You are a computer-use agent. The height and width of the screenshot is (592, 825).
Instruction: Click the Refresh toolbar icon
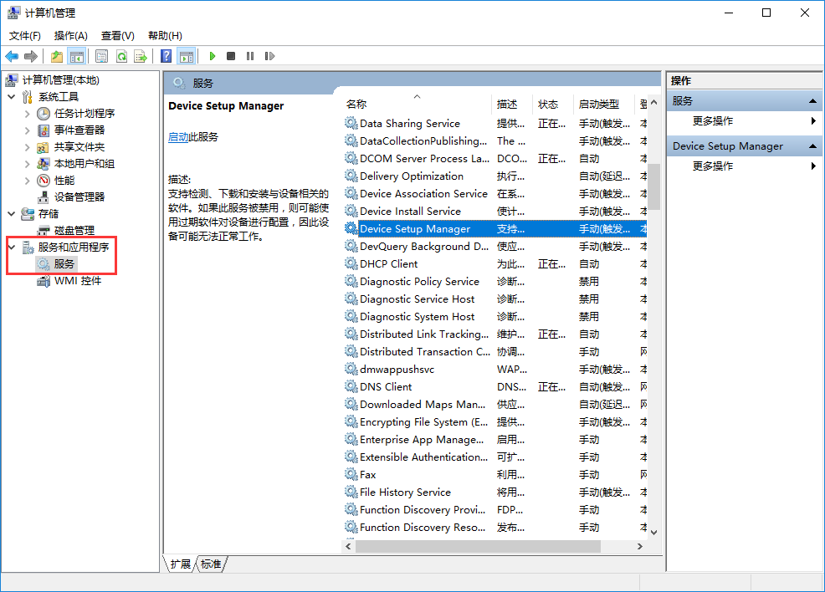tap(121, 56)
